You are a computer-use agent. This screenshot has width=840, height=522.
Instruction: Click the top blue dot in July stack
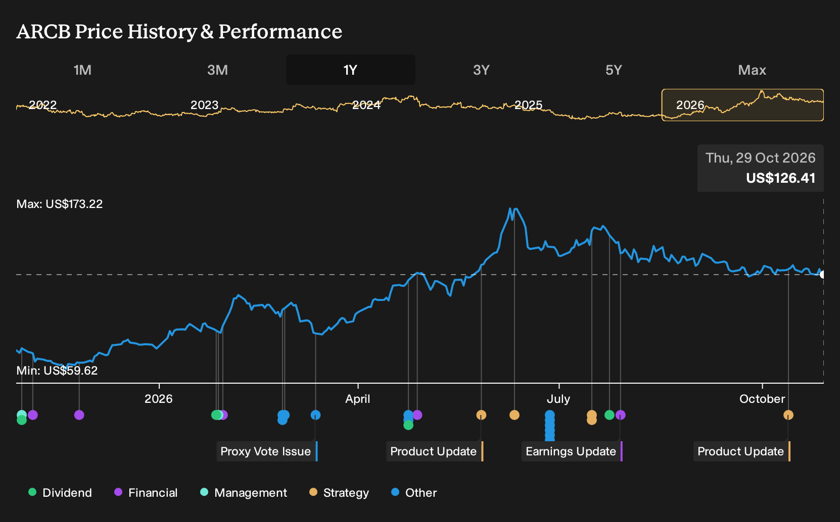pyautogui.click(x=550, y=415)
